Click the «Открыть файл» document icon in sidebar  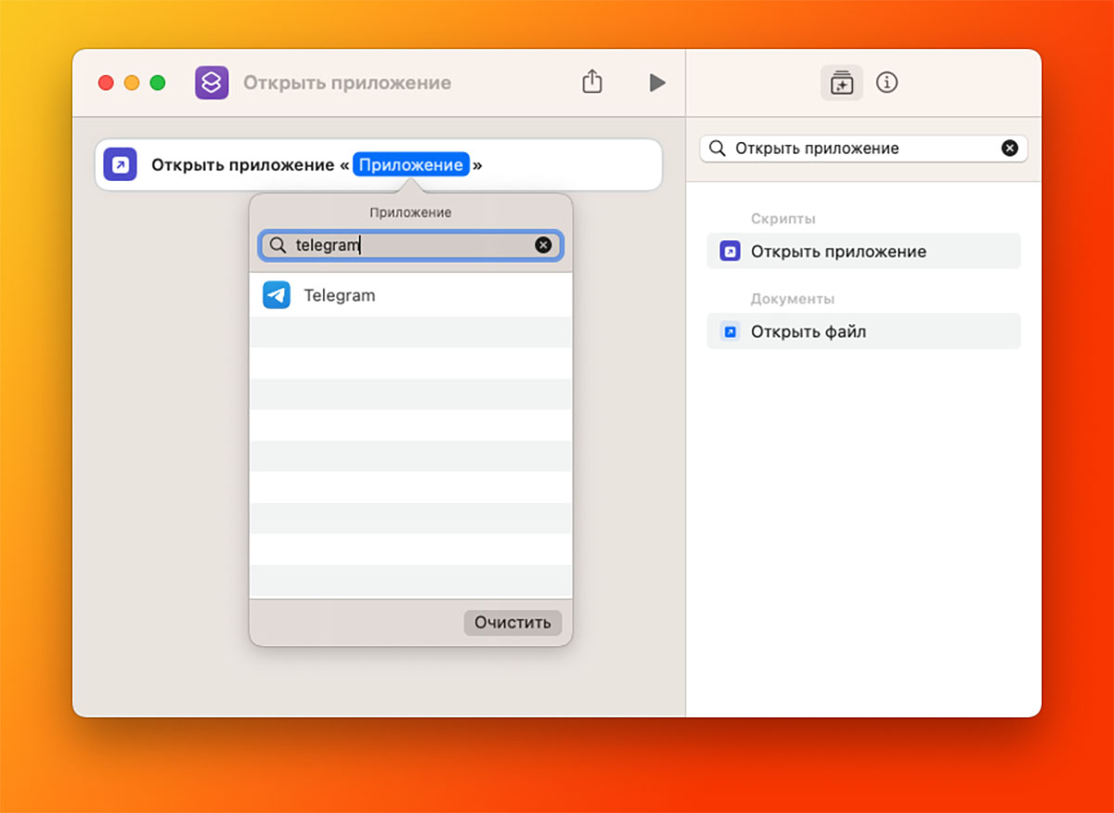[729, 331]
